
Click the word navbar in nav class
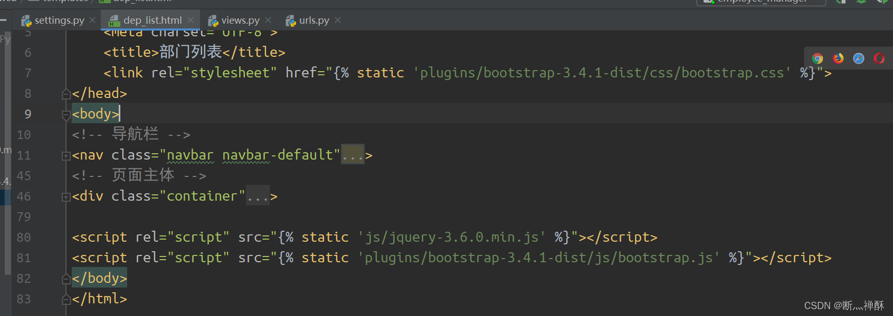click(191, 155)
